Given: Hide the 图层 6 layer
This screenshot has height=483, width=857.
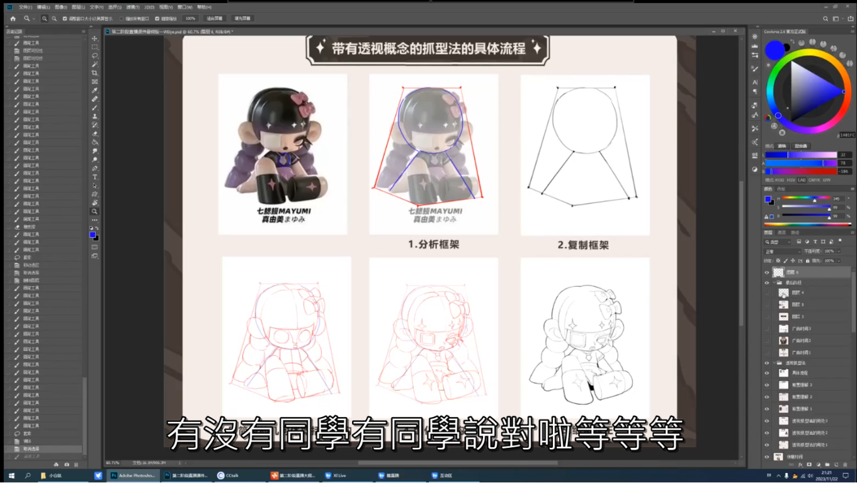Looking at the screenshot, I should pyautogui.click(x=766, y=272).
